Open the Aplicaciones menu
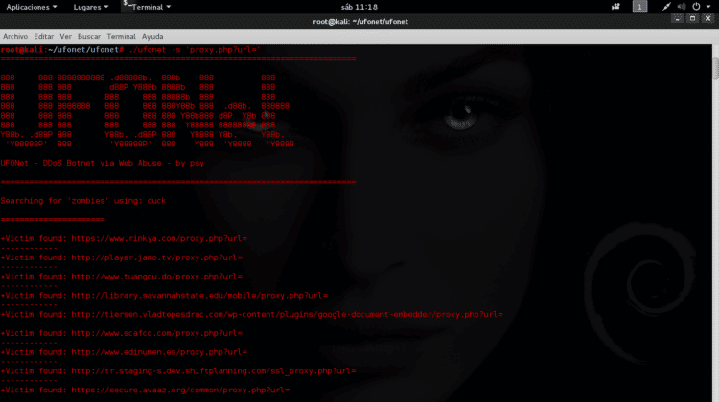This screenshot has width=719, height=402. tap(32, 7)
